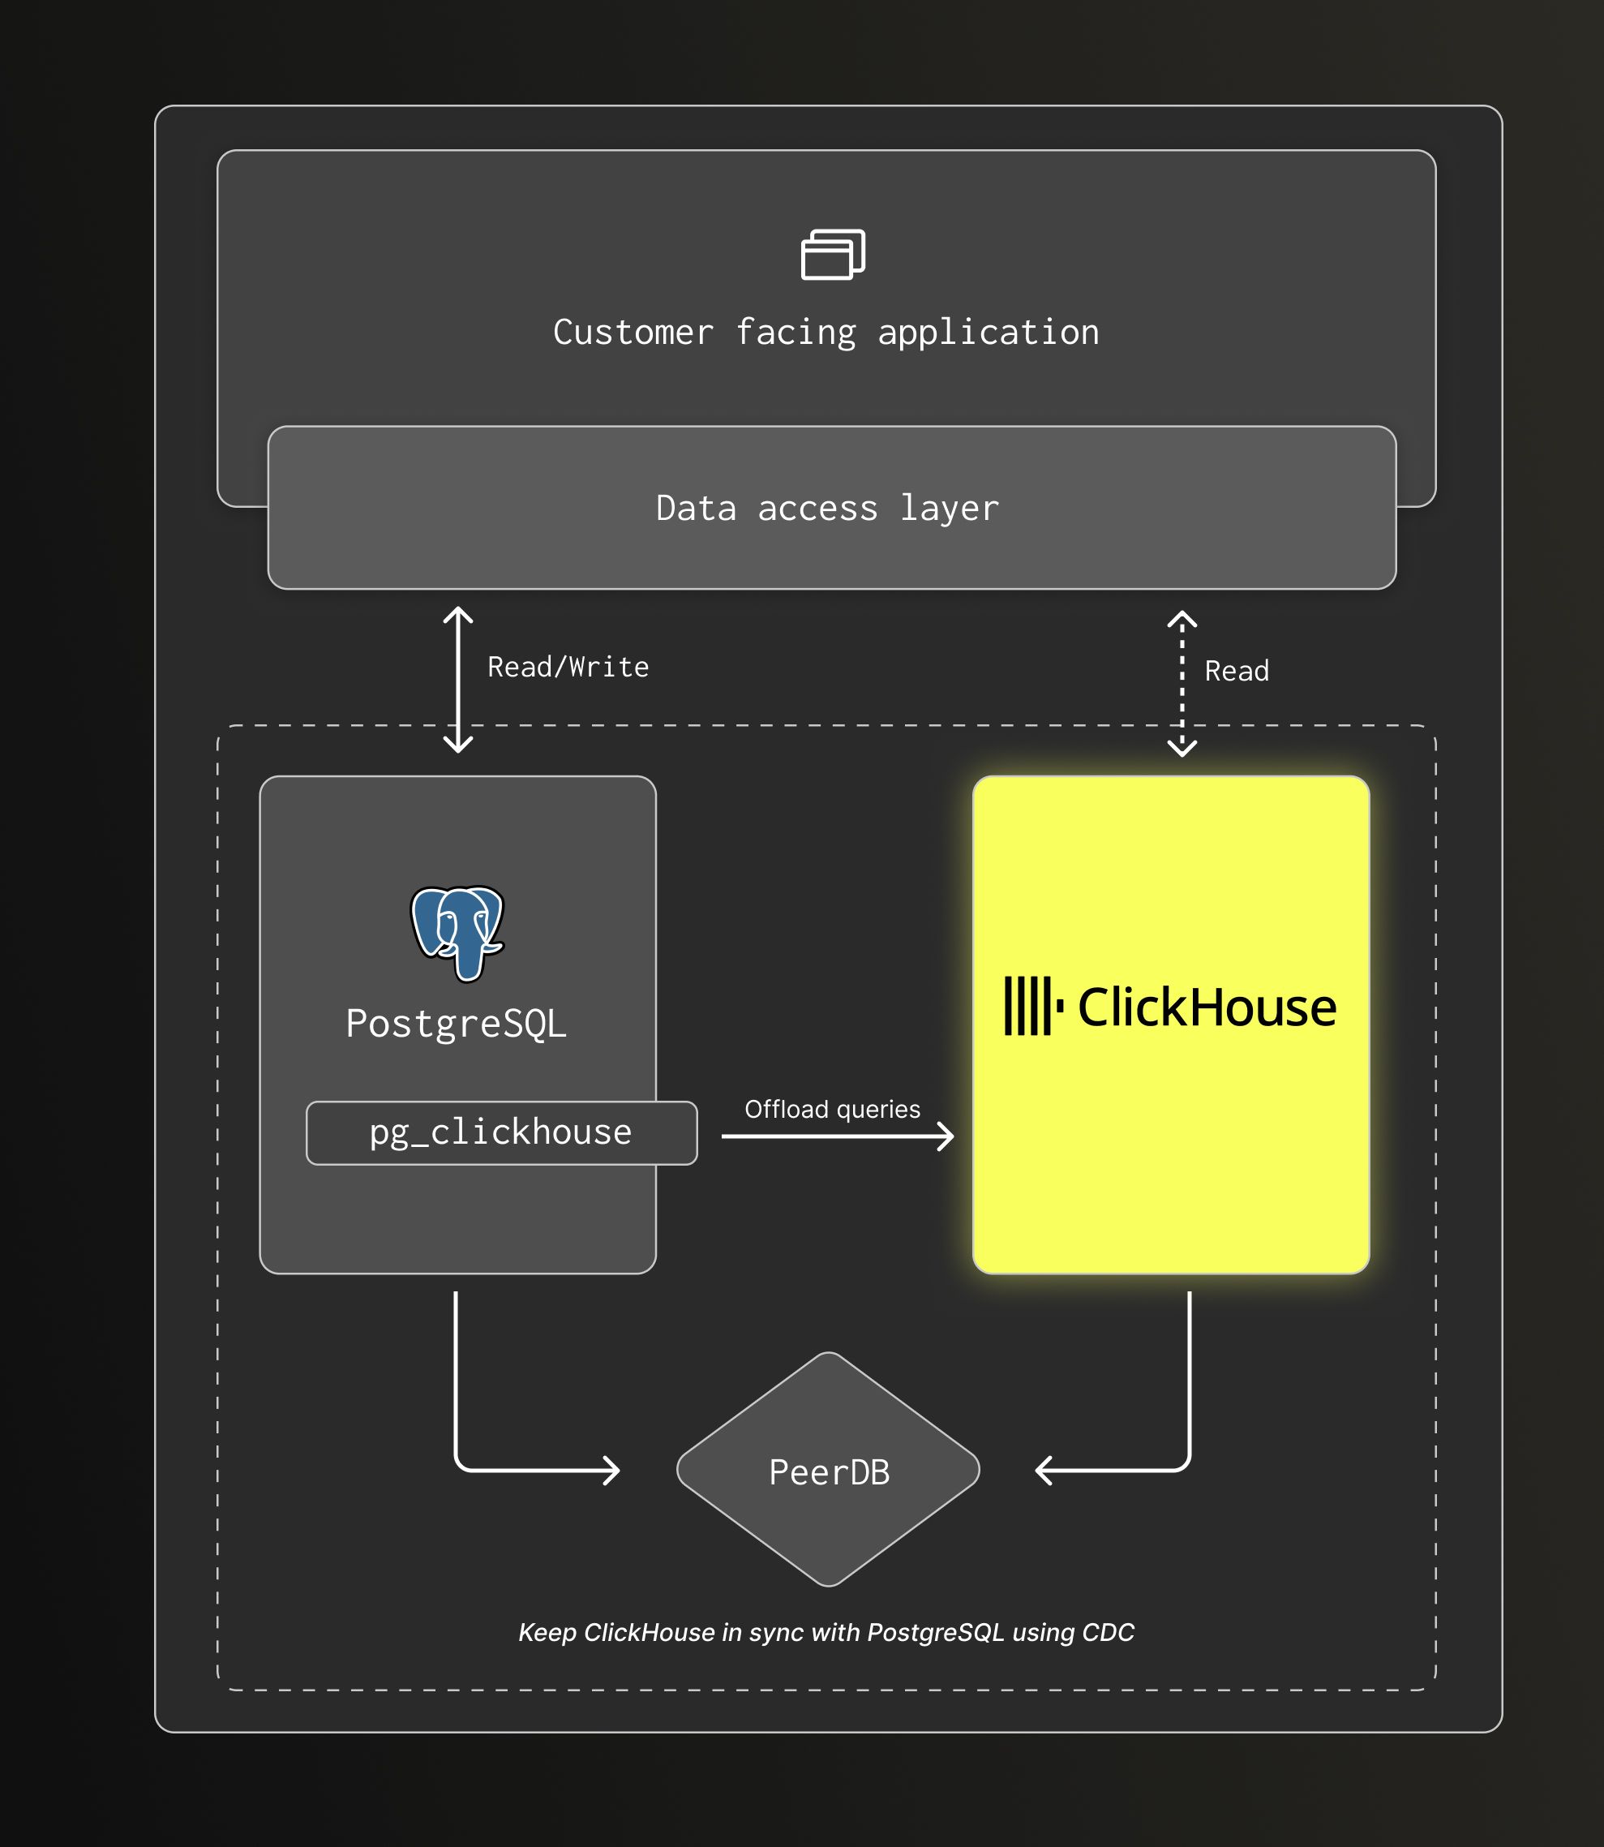Select the pg_clickhouse extension box
The image size is (1604, 1847).
[x=501, y=1132]
